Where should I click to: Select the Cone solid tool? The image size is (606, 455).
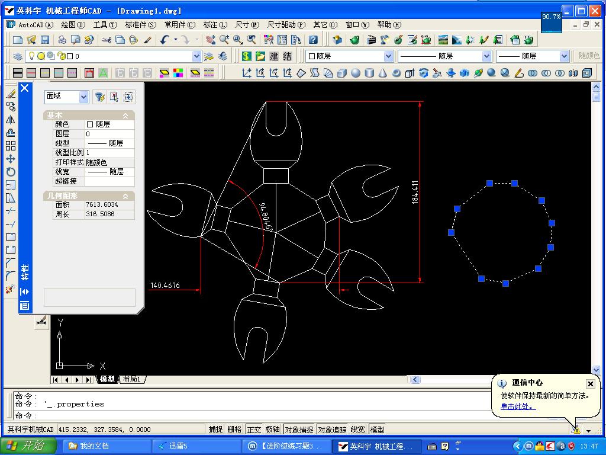pos(383,73)
